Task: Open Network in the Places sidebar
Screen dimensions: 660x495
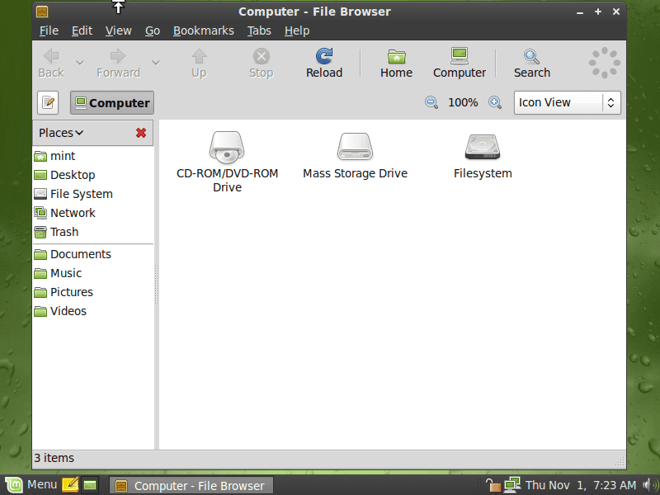Action: pos(93,213)
